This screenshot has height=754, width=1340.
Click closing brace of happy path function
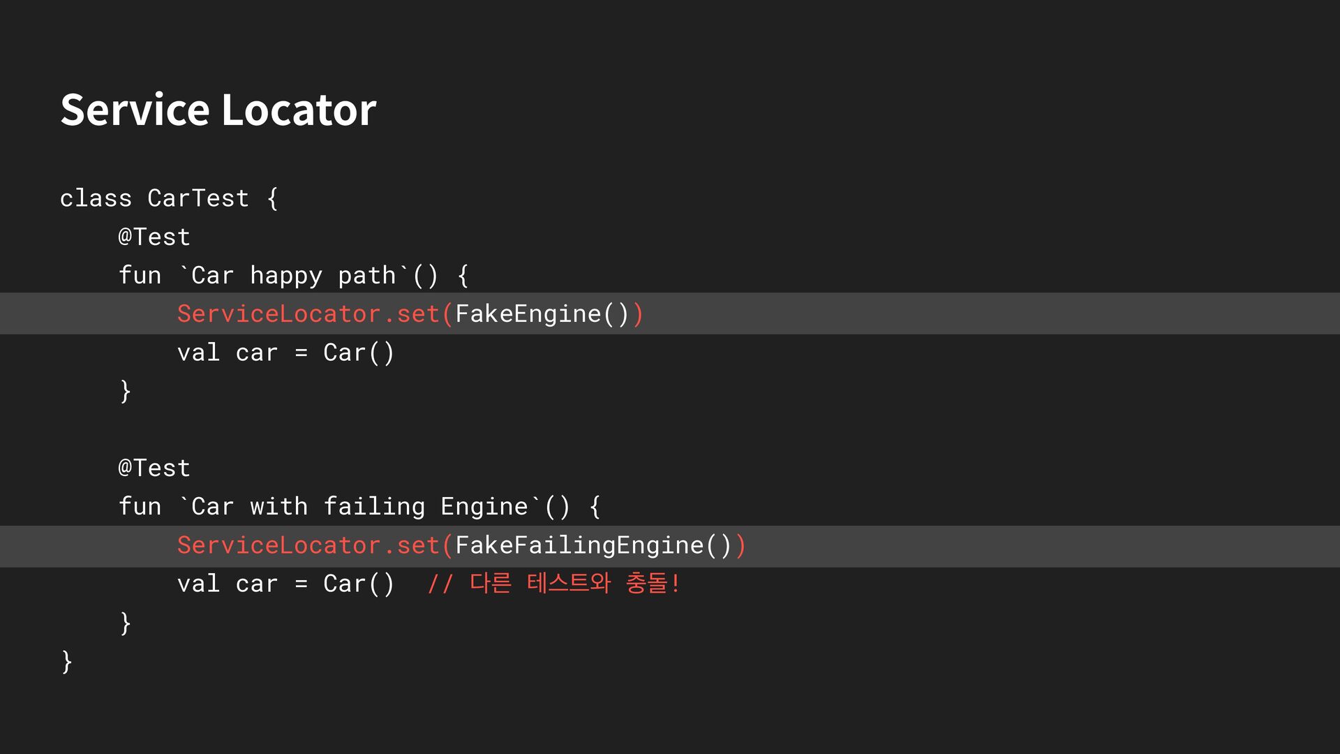(x=126, y=391)
